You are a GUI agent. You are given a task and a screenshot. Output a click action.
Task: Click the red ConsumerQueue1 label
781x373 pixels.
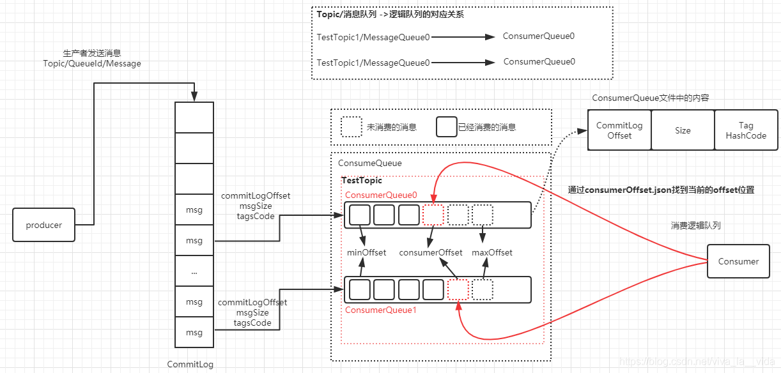pos(381,310)
